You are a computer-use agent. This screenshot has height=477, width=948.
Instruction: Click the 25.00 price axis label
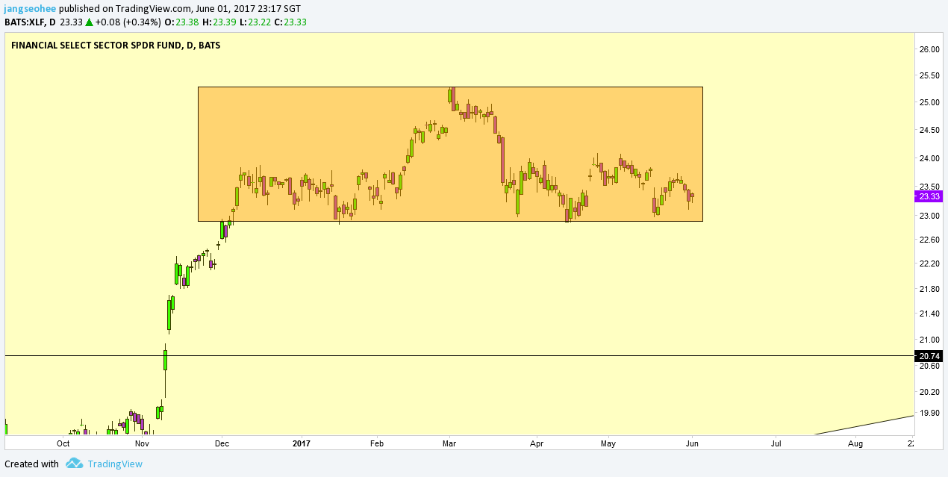(x=929, y=102)
